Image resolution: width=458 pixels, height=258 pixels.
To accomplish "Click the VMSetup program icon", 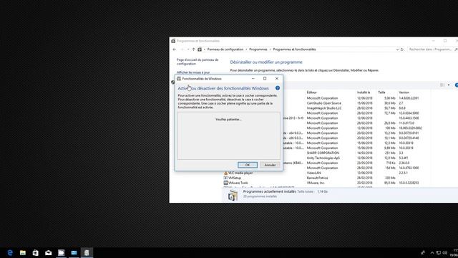I will (225, 178).
